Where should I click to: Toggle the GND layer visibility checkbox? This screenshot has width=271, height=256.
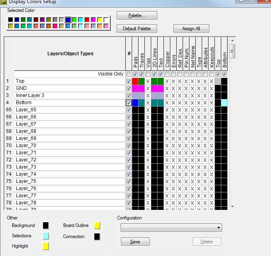point(129,88)
